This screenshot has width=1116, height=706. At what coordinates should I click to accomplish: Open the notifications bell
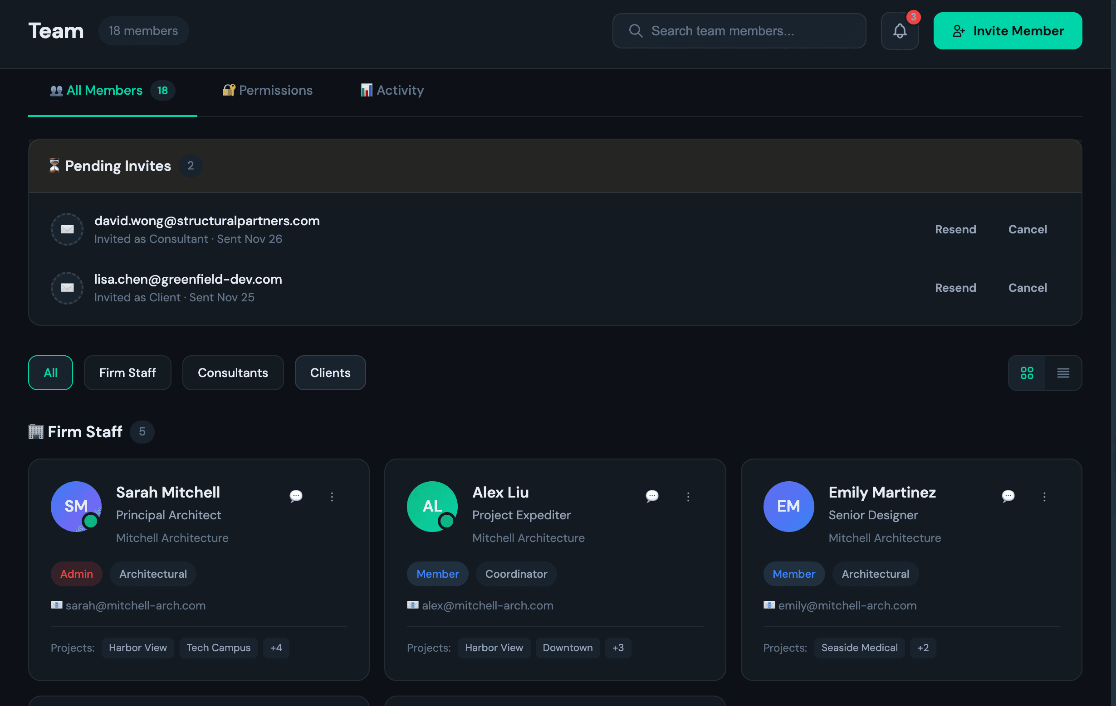coord(900,31)
